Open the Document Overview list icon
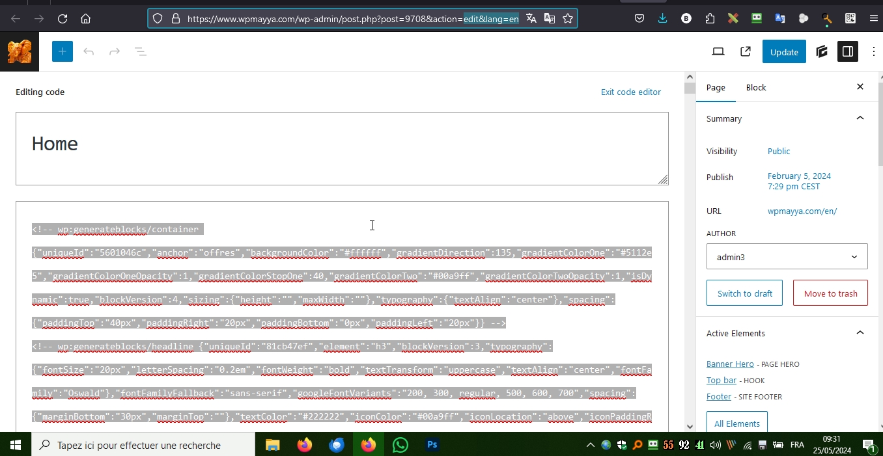This screenshot has height=456, width=883. (x=141, y=51)
